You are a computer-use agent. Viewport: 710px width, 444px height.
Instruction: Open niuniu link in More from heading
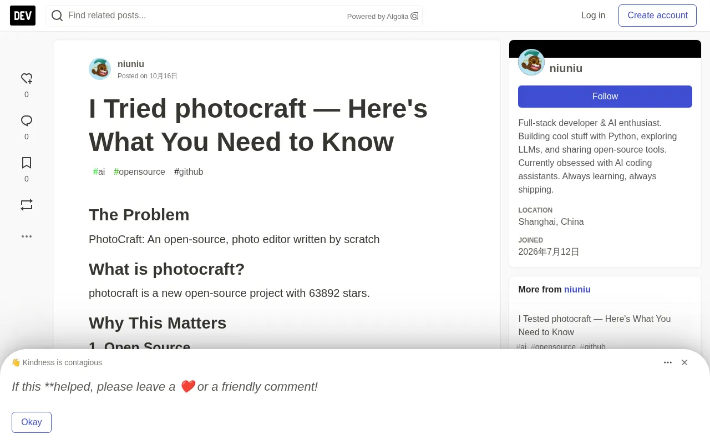(577, 289)
